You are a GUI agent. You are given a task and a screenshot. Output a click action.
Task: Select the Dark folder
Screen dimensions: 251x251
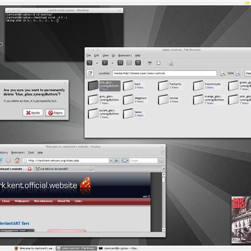click(x=133, y=86)
